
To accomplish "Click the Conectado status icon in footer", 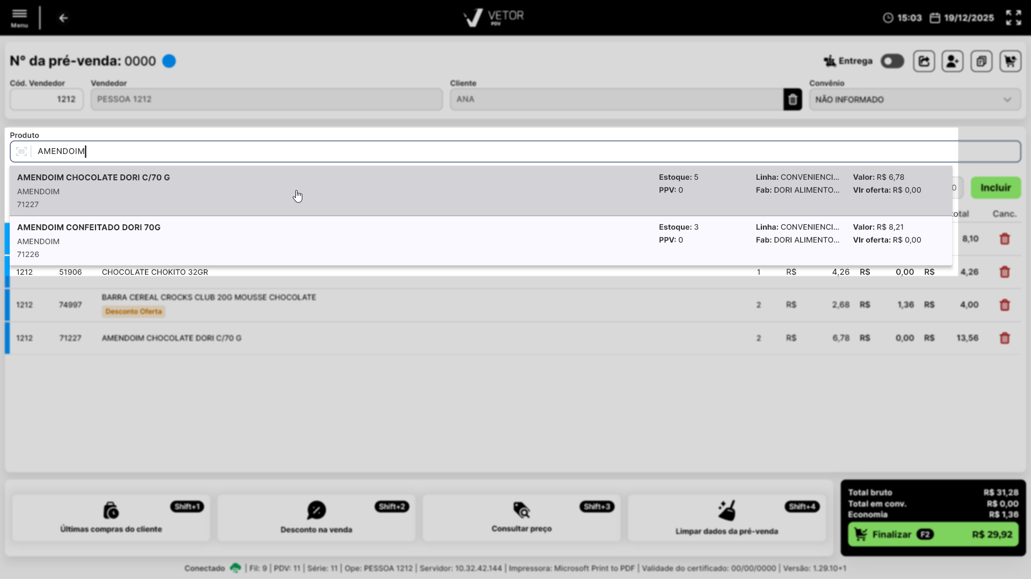I will click(235, 568).
